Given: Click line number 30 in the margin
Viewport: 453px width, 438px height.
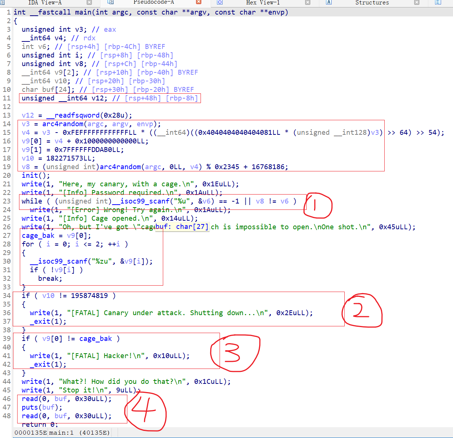Looking at the screenshot, I should (x=6, y=261).
